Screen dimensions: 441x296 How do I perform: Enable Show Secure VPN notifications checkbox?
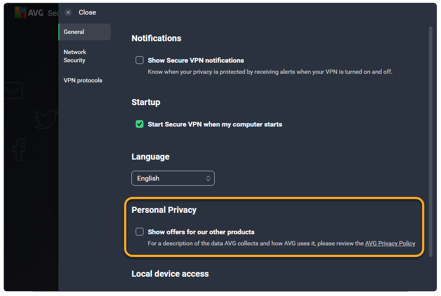pyautogui.click(x=140, y=60)
